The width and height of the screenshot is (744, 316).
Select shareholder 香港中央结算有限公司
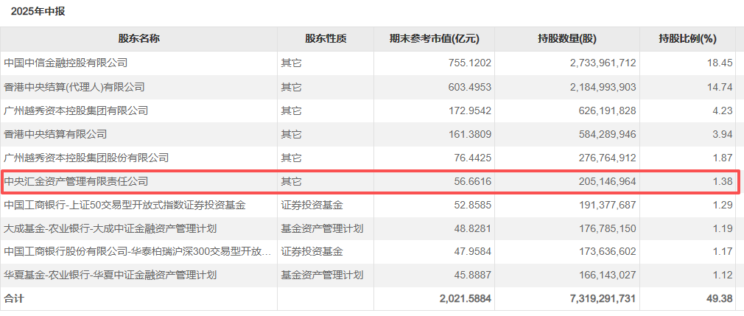pos(55,134)
